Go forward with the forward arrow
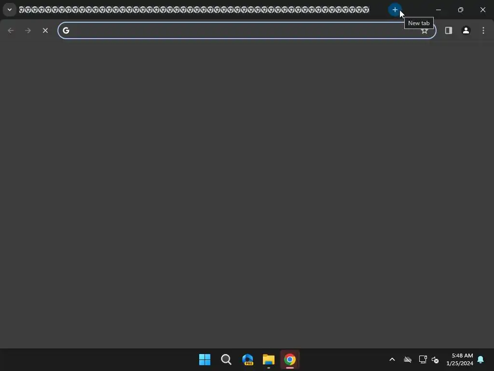494x371 pixels. coord(28,30)
